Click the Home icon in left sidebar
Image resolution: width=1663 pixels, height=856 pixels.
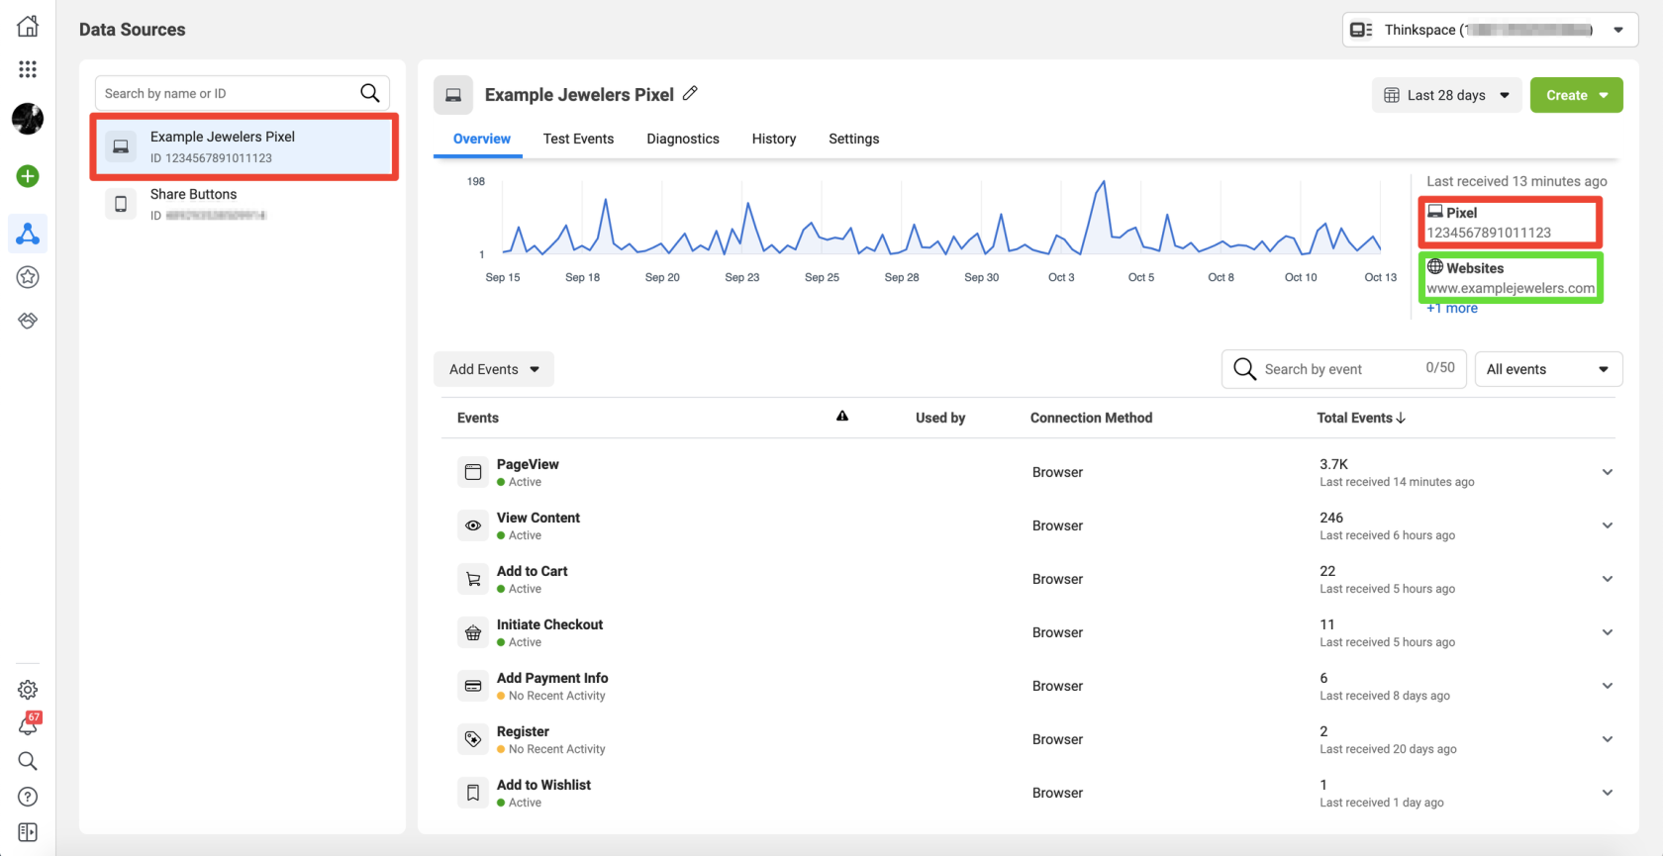point(28,27)
